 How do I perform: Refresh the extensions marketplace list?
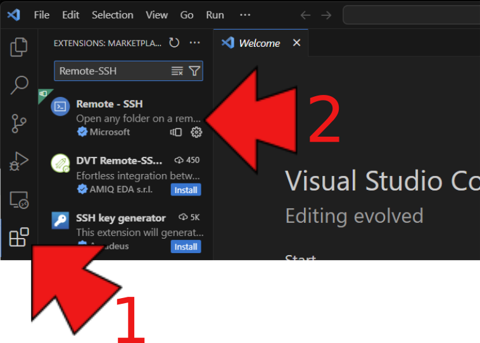coord(174,43)
